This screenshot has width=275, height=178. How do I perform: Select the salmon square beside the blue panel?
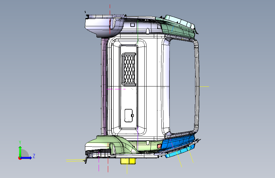[x=159, y=146]
